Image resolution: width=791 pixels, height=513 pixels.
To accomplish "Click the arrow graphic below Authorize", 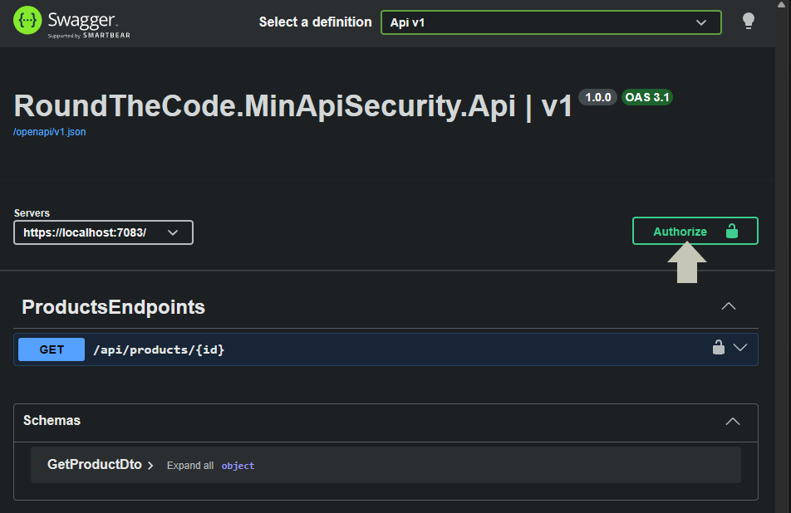I will (x=686, y=262).
